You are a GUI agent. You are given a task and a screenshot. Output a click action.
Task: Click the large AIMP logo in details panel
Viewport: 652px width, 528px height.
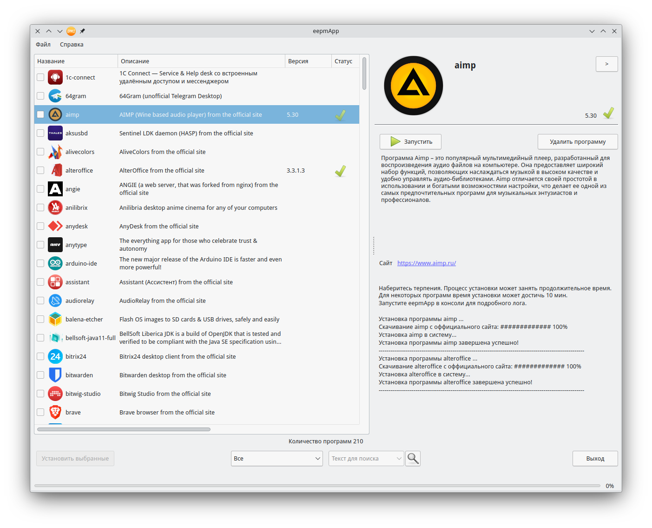click(x=414, y=86)
